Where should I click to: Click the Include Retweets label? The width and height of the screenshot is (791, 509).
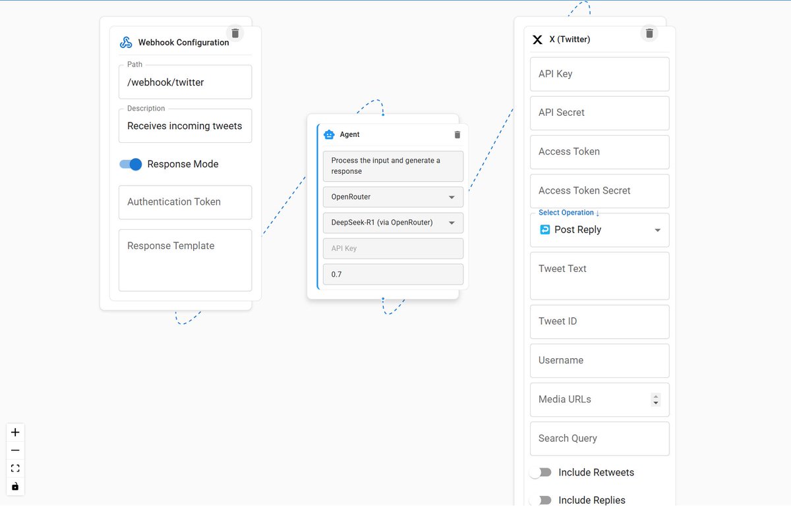point(596,472)
